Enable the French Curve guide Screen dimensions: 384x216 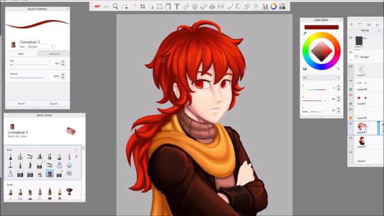203,7
